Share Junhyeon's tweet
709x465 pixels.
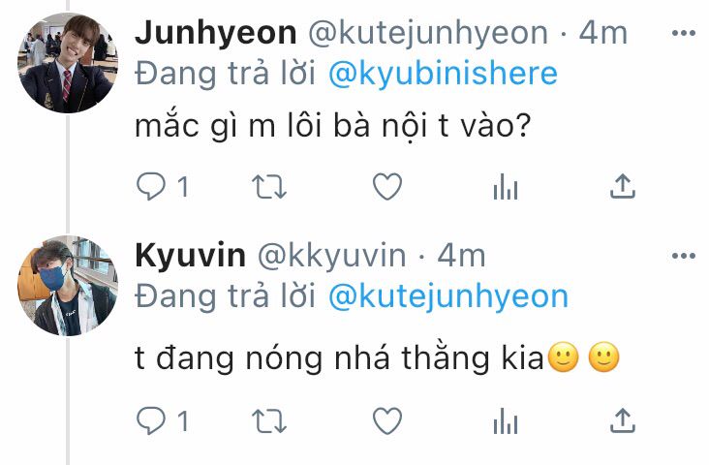click(623, 186)
